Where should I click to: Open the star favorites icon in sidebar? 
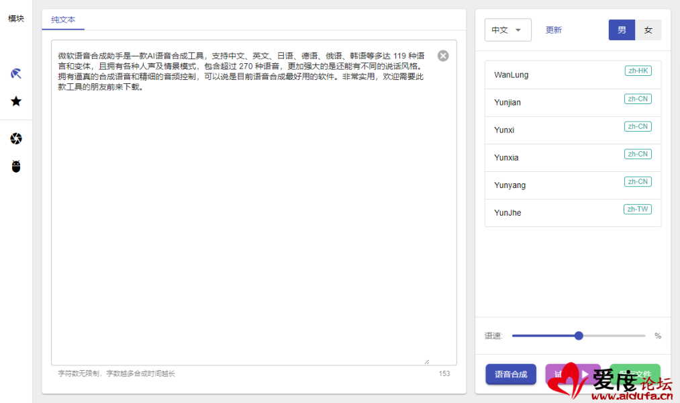(16, 101)
